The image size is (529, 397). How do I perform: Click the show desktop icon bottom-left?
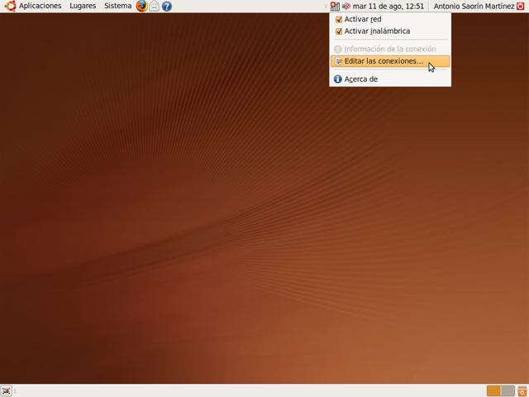7,390
